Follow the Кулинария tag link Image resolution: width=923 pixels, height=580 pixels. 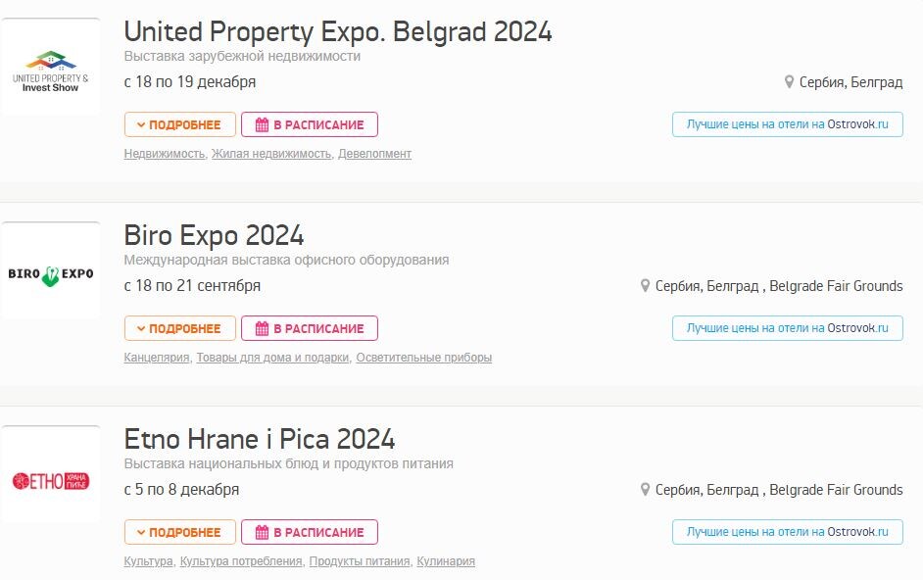(446, 561)
